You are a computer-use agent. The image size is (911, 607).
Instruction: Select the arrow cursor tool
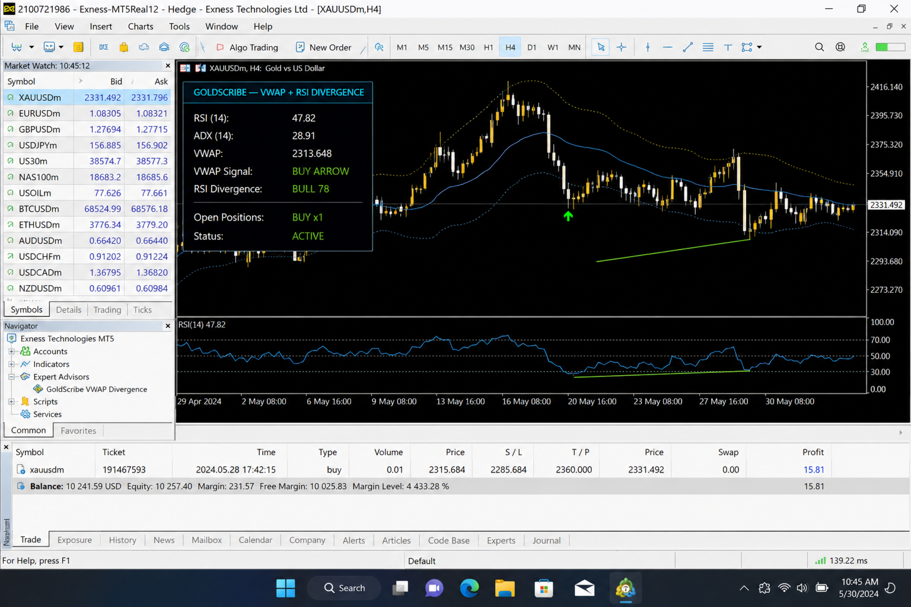pyautogui.click(x=601, y=47)
